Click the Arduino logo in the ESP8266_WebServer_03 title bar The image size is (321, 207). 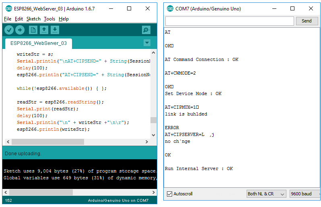8,8
